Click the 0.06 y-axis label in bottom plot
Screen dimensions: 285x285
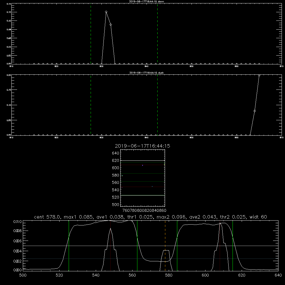point(17,241)
